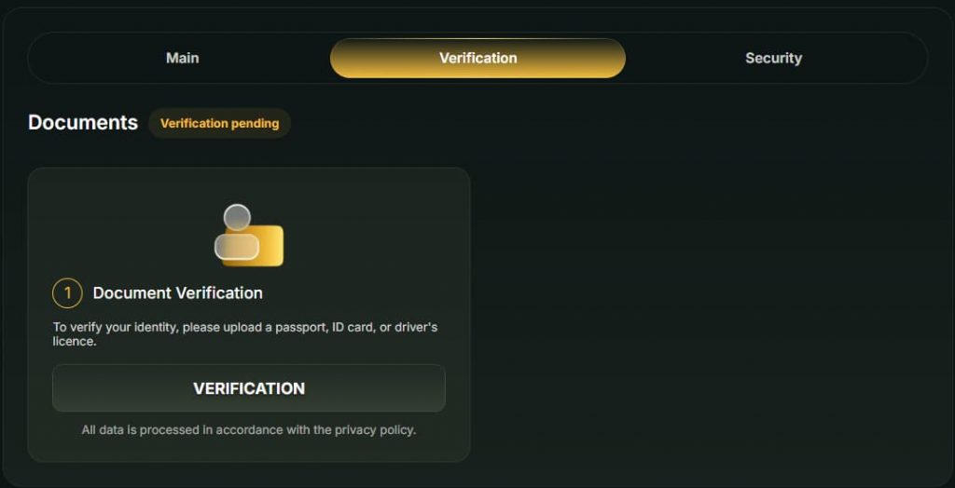This screenshot has width=955, height=488.
Task: Click the gold ID card person icon
Action: [x=248, y=236]
